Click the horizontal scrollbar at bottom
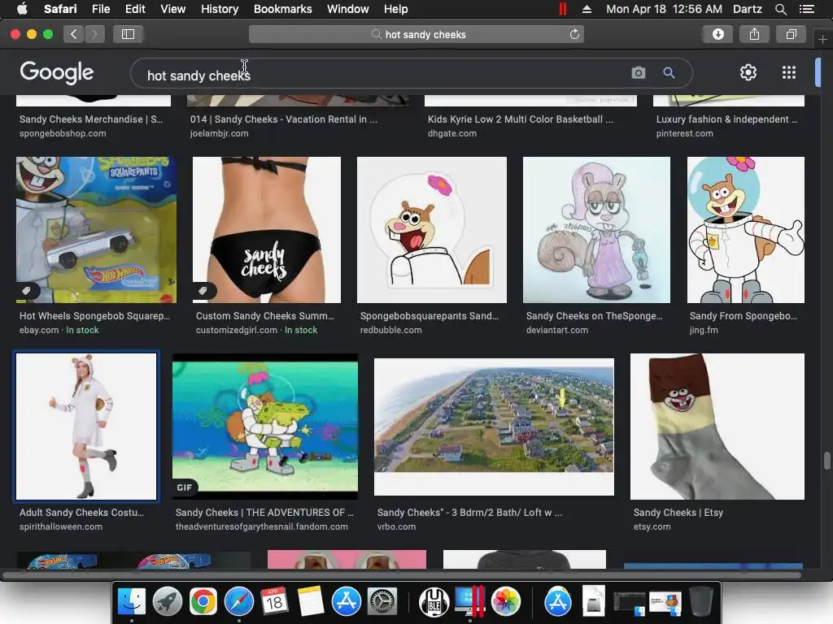The height and width of the screenshot is (624, 833). [x=402, y=574]
